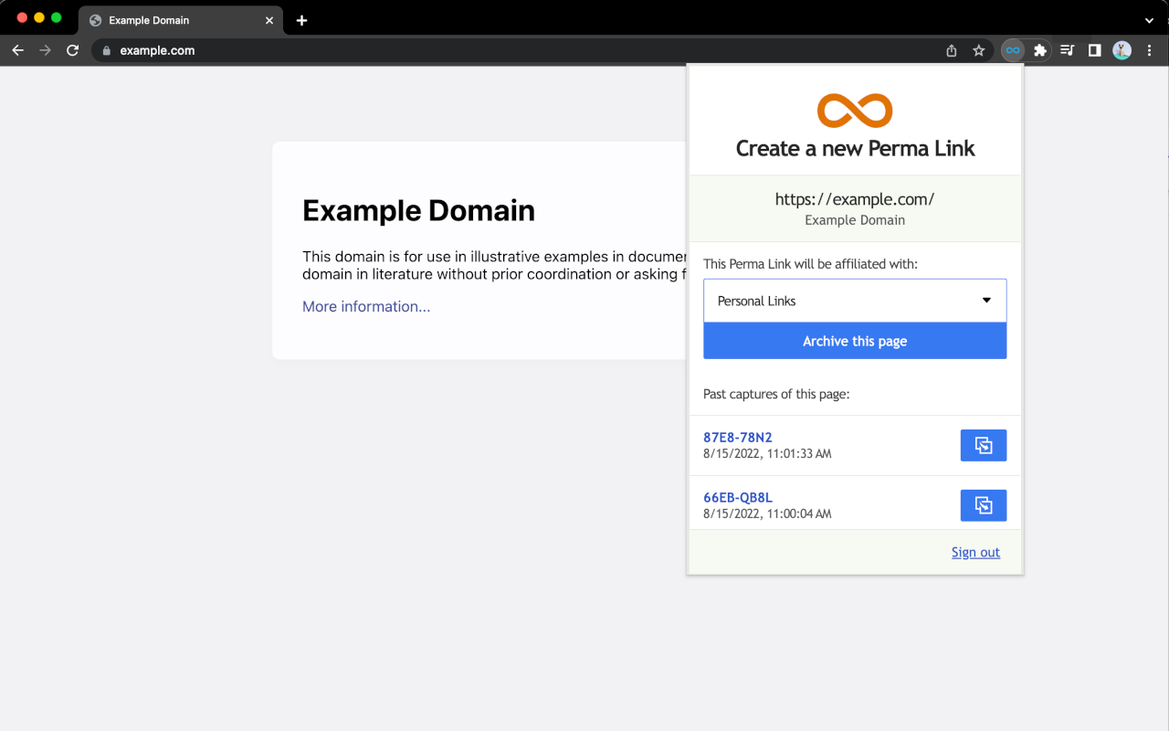Open the Perma extension icon in the toolbar
The height and width of the screenshot is (731, 1169).
click(1012, 50)
